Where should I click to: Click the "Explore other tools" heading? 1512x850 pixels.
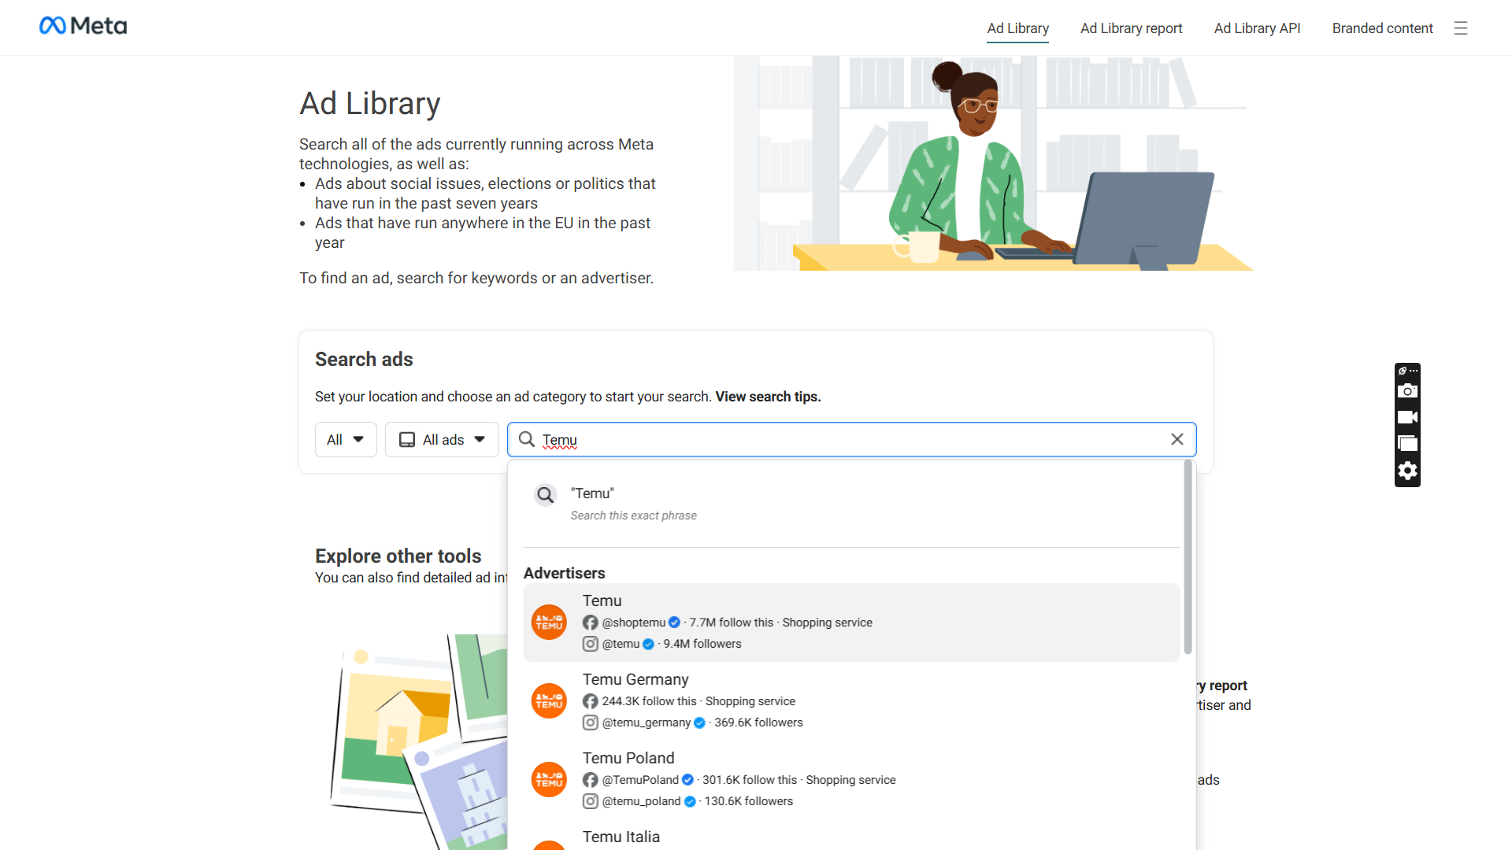pos(398,556)
